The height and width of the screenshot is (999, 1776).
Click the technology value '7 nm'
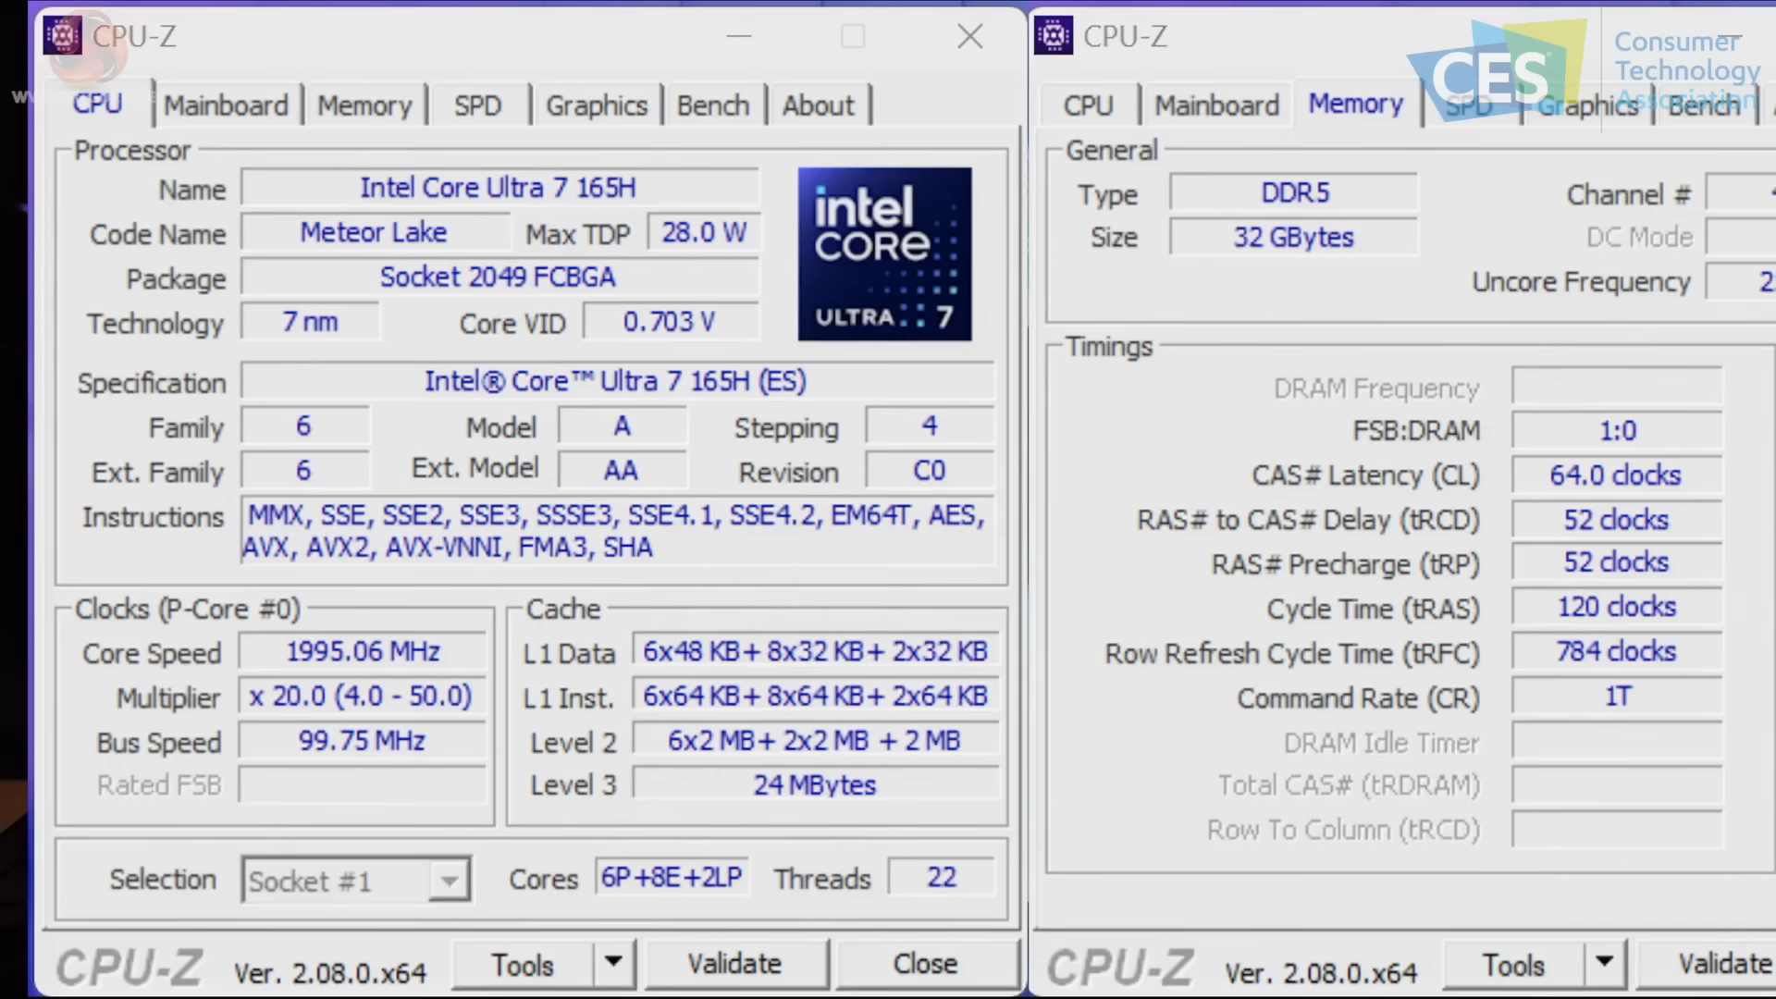pos(311,322)
